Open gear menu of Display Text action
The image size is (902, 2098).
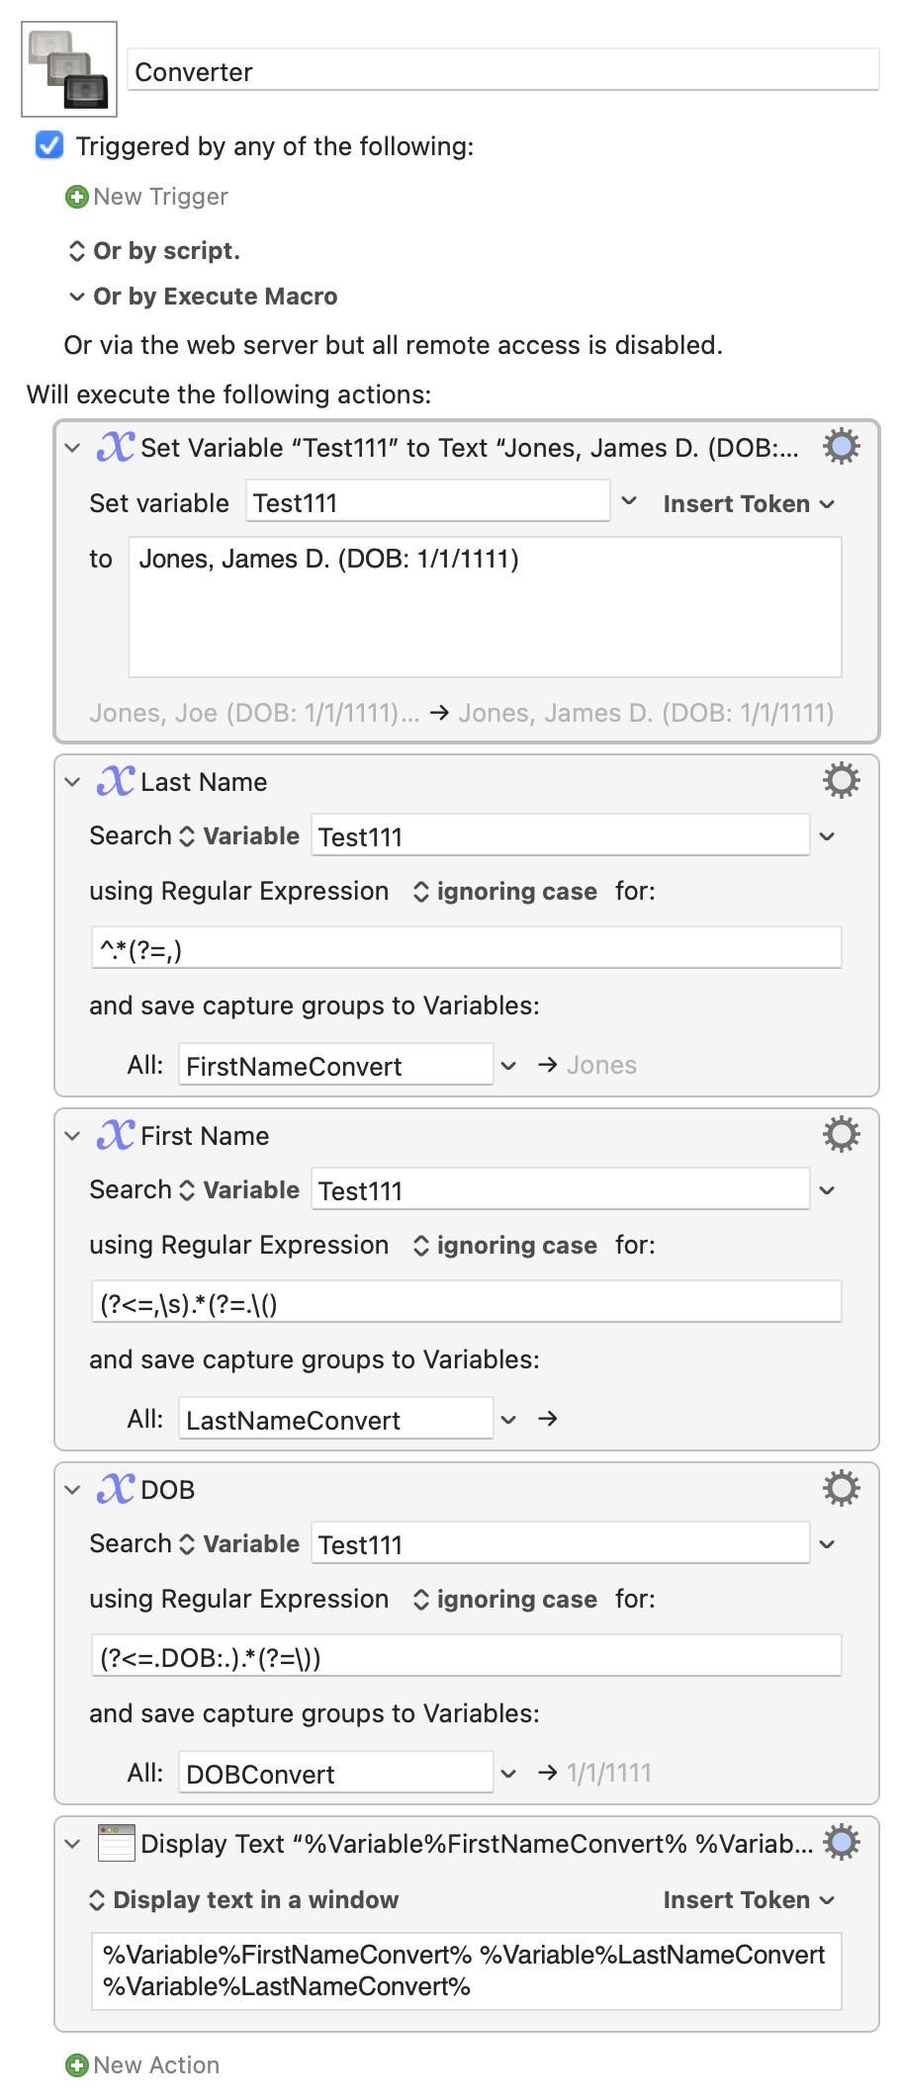coord(841,1843)
